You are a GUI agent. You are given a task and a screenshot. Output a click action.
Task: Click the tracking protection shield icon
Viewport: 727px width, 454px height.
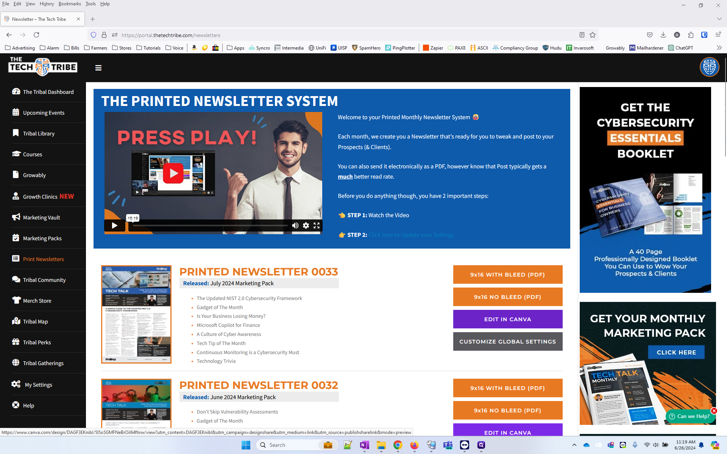tap(94, 35)
